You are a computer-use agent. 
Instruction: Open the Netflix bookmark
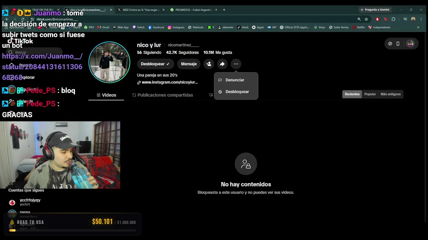pyautogui.click(x=358, y=27)
